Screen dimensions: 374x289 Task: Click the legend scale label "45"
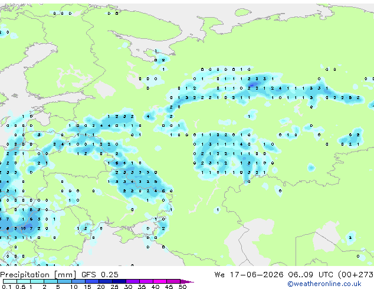(x=169, y=287)
